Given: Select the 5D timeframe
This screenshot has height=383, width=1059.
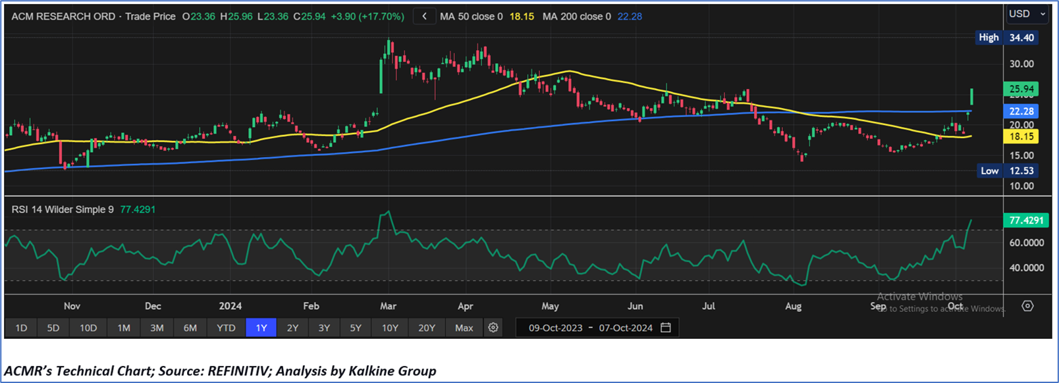Looking at the screenshot, I should pyautogui.click(x=53, y=328).
